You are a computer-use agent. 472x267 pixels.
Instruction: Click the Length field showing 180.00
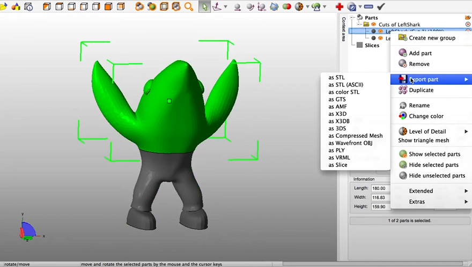point(381,188)
